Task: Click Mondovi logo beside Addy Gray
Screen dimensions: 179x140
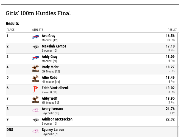Action: click(x=35, y=58)
